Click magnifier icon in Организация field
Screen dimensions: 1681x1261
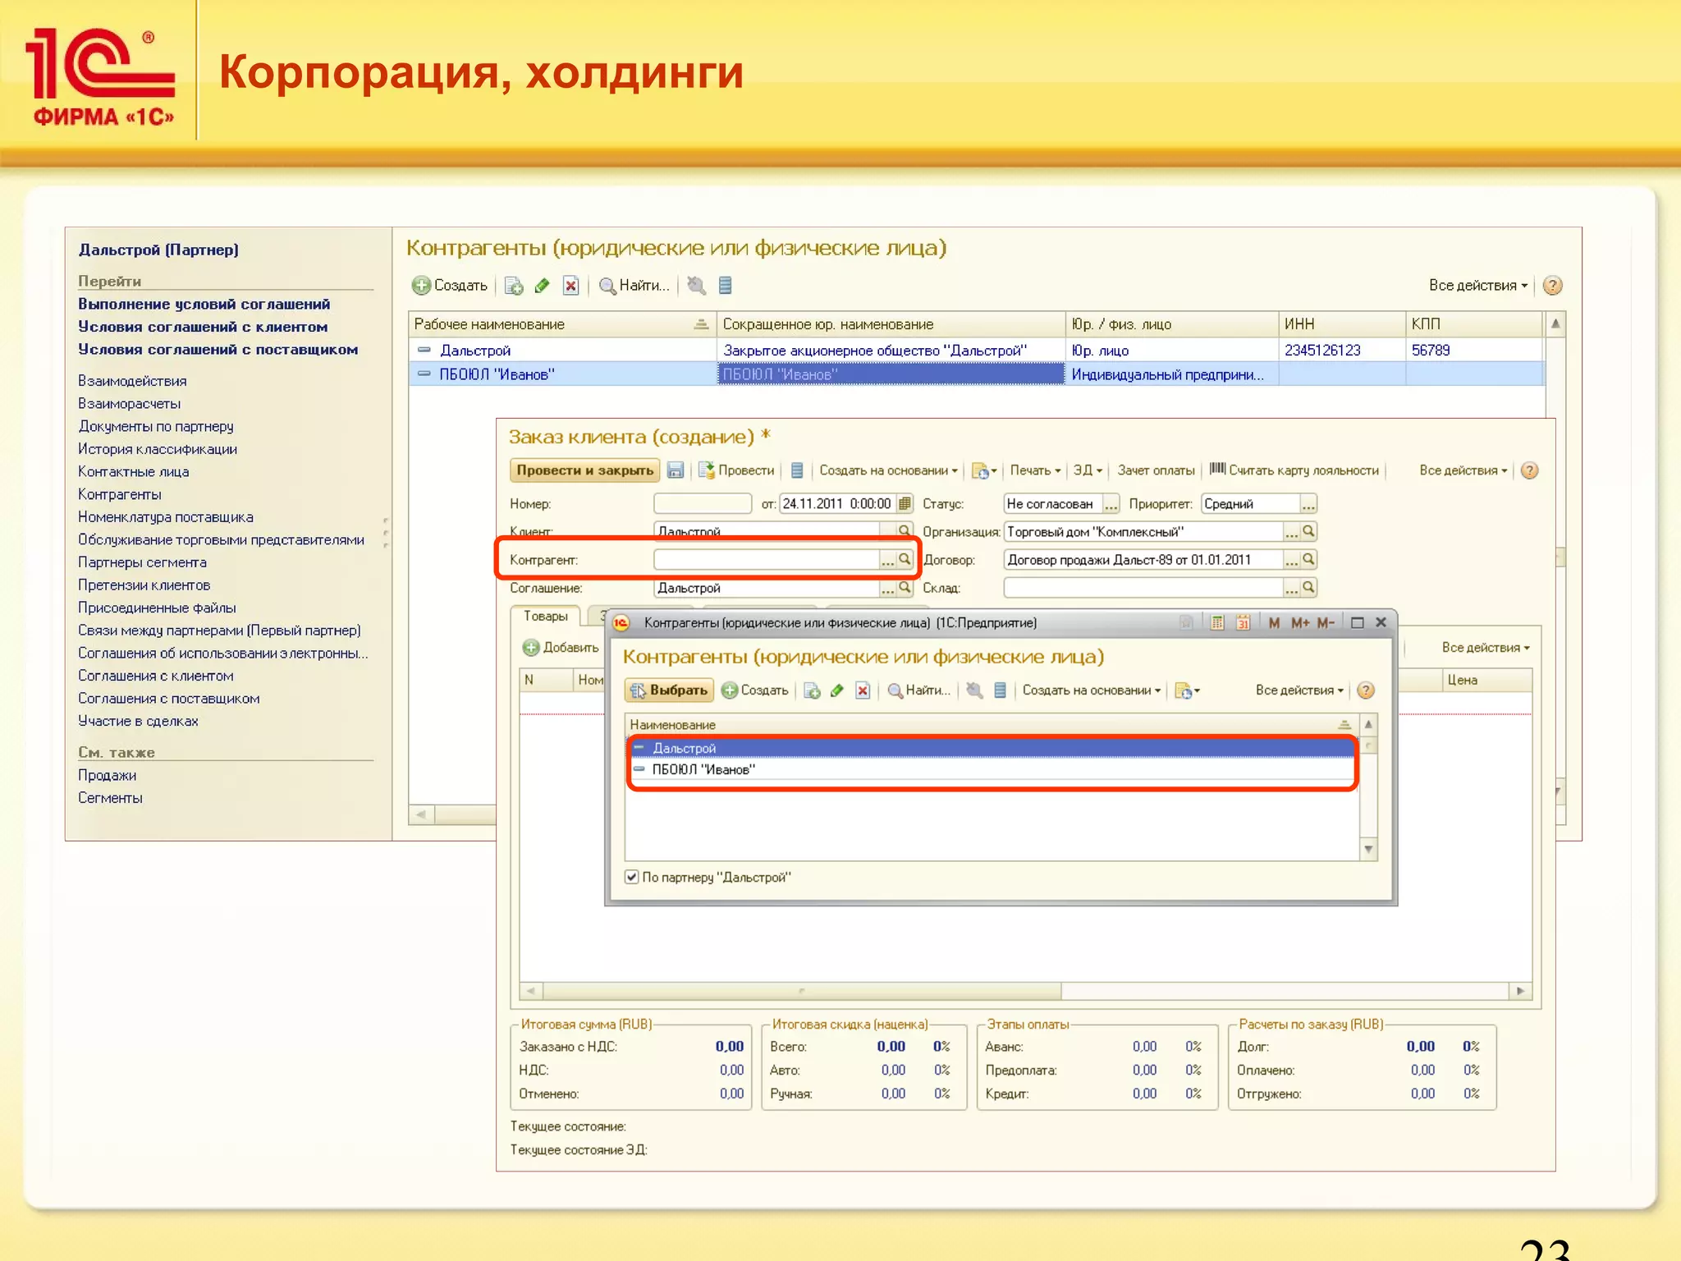[x=1309, y=531]
